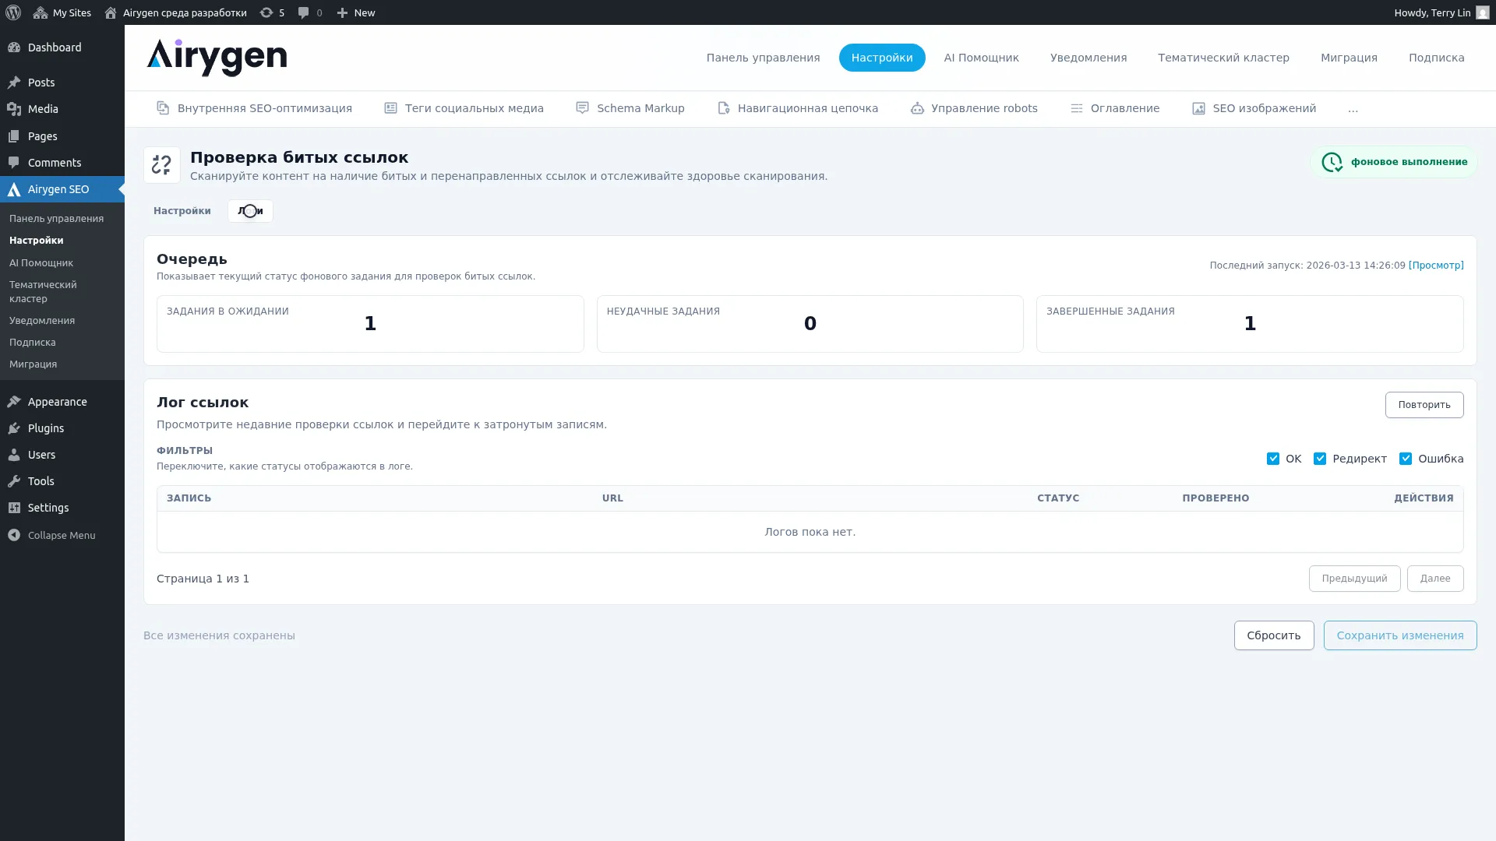The width and height of the screenshot is (1496, 841).
Task: Click the Settings sliders icon in sidebar
Action: click(x=14, y=508)
